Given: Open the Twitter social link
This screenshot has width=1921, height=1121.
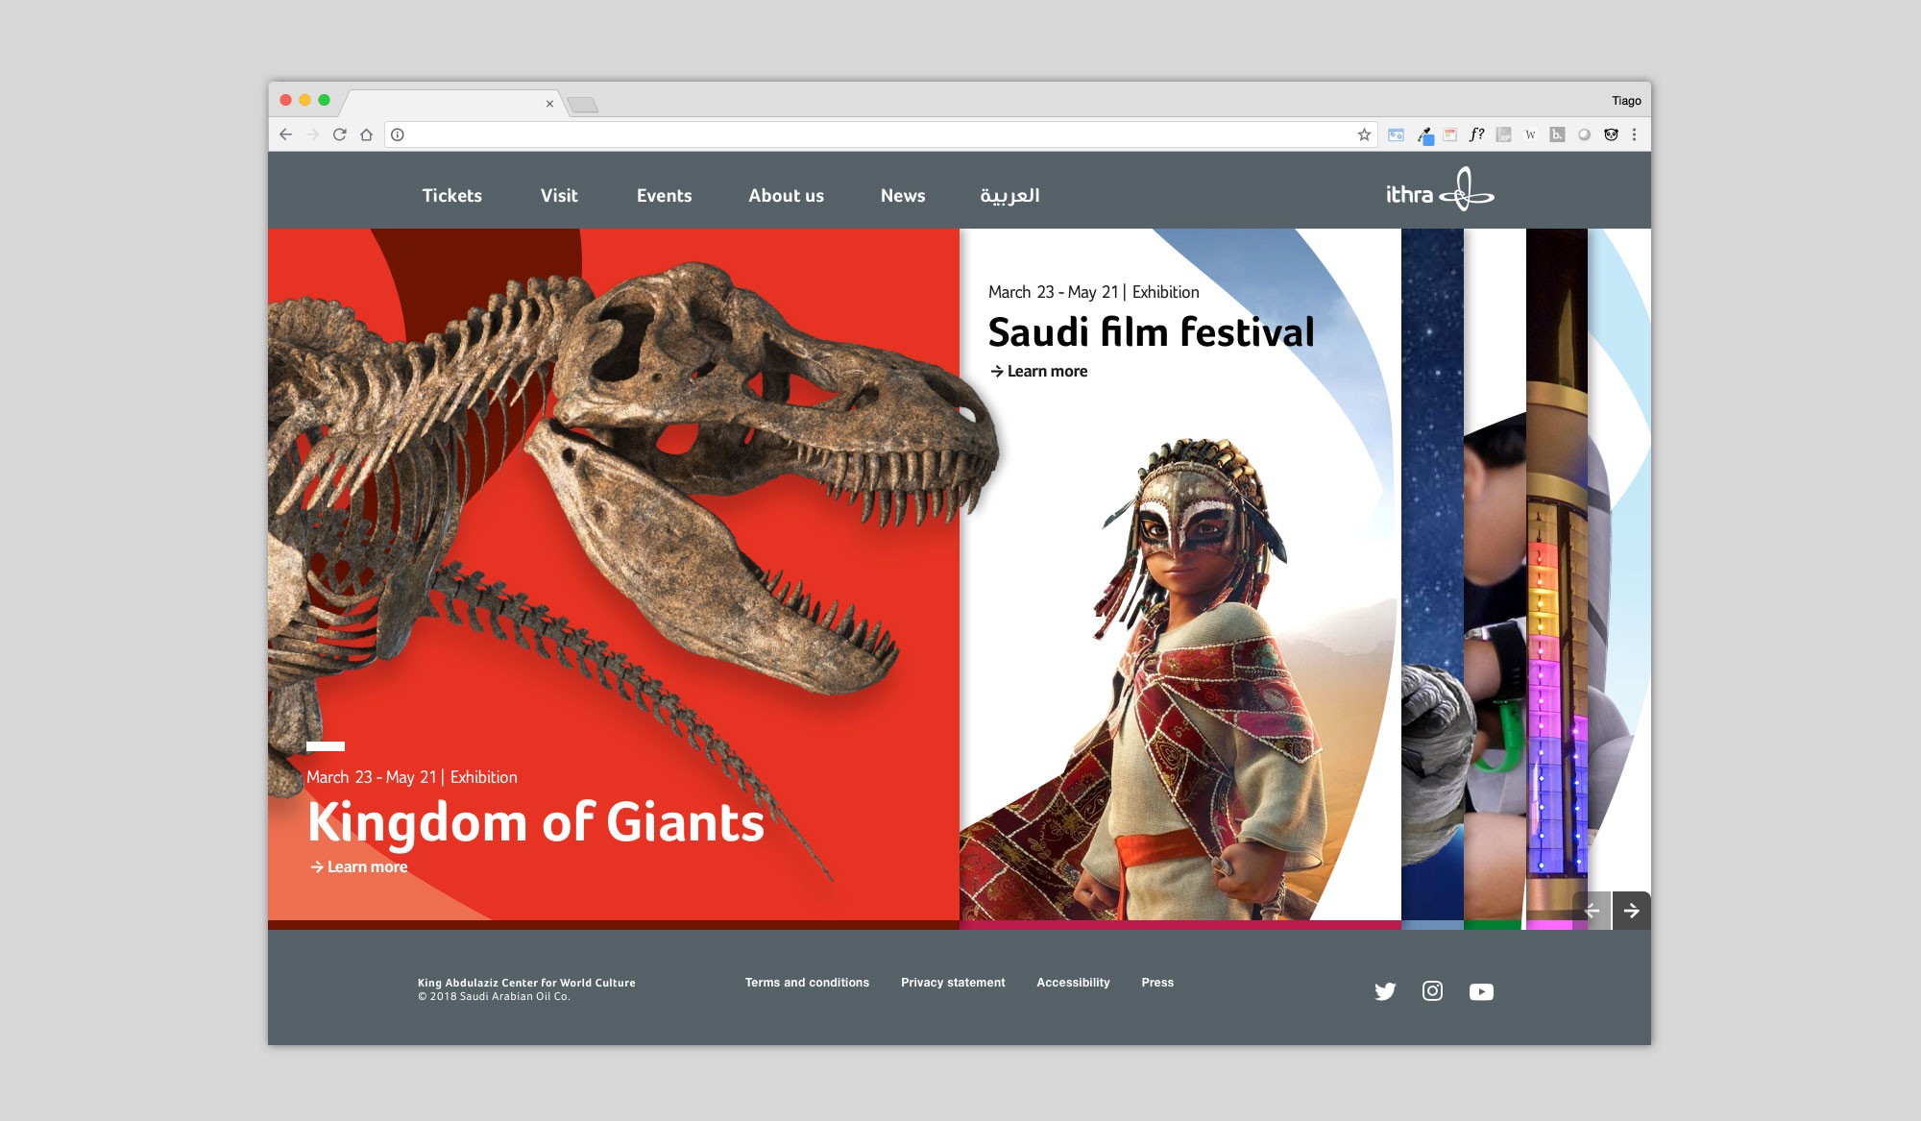Looking at the screenshot, I should (1384, 991).
